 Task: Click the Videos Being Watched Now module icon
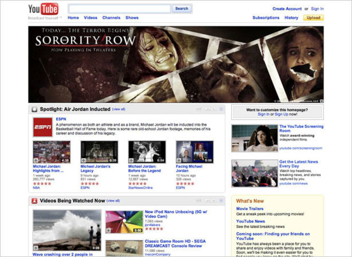coord(34,201)
